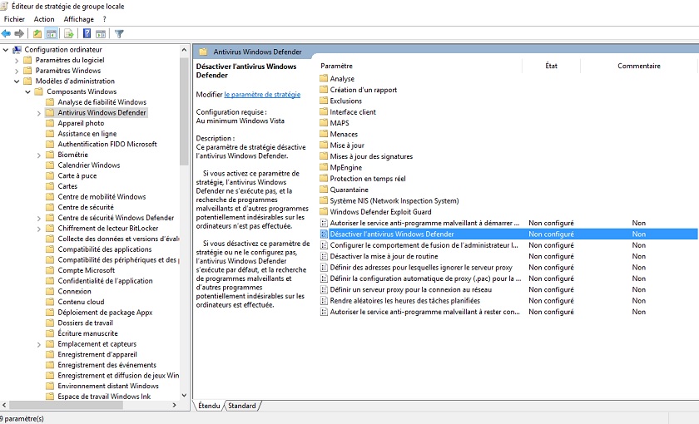
Task: Click the Up one level folder icon
Action: [x=37, y=33]
